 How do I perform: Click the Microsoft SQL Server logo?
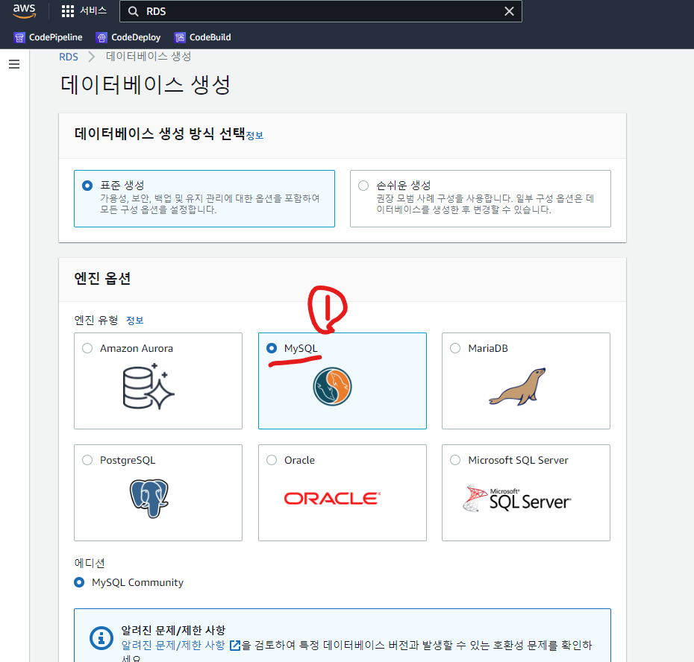(x=516, y=499)
